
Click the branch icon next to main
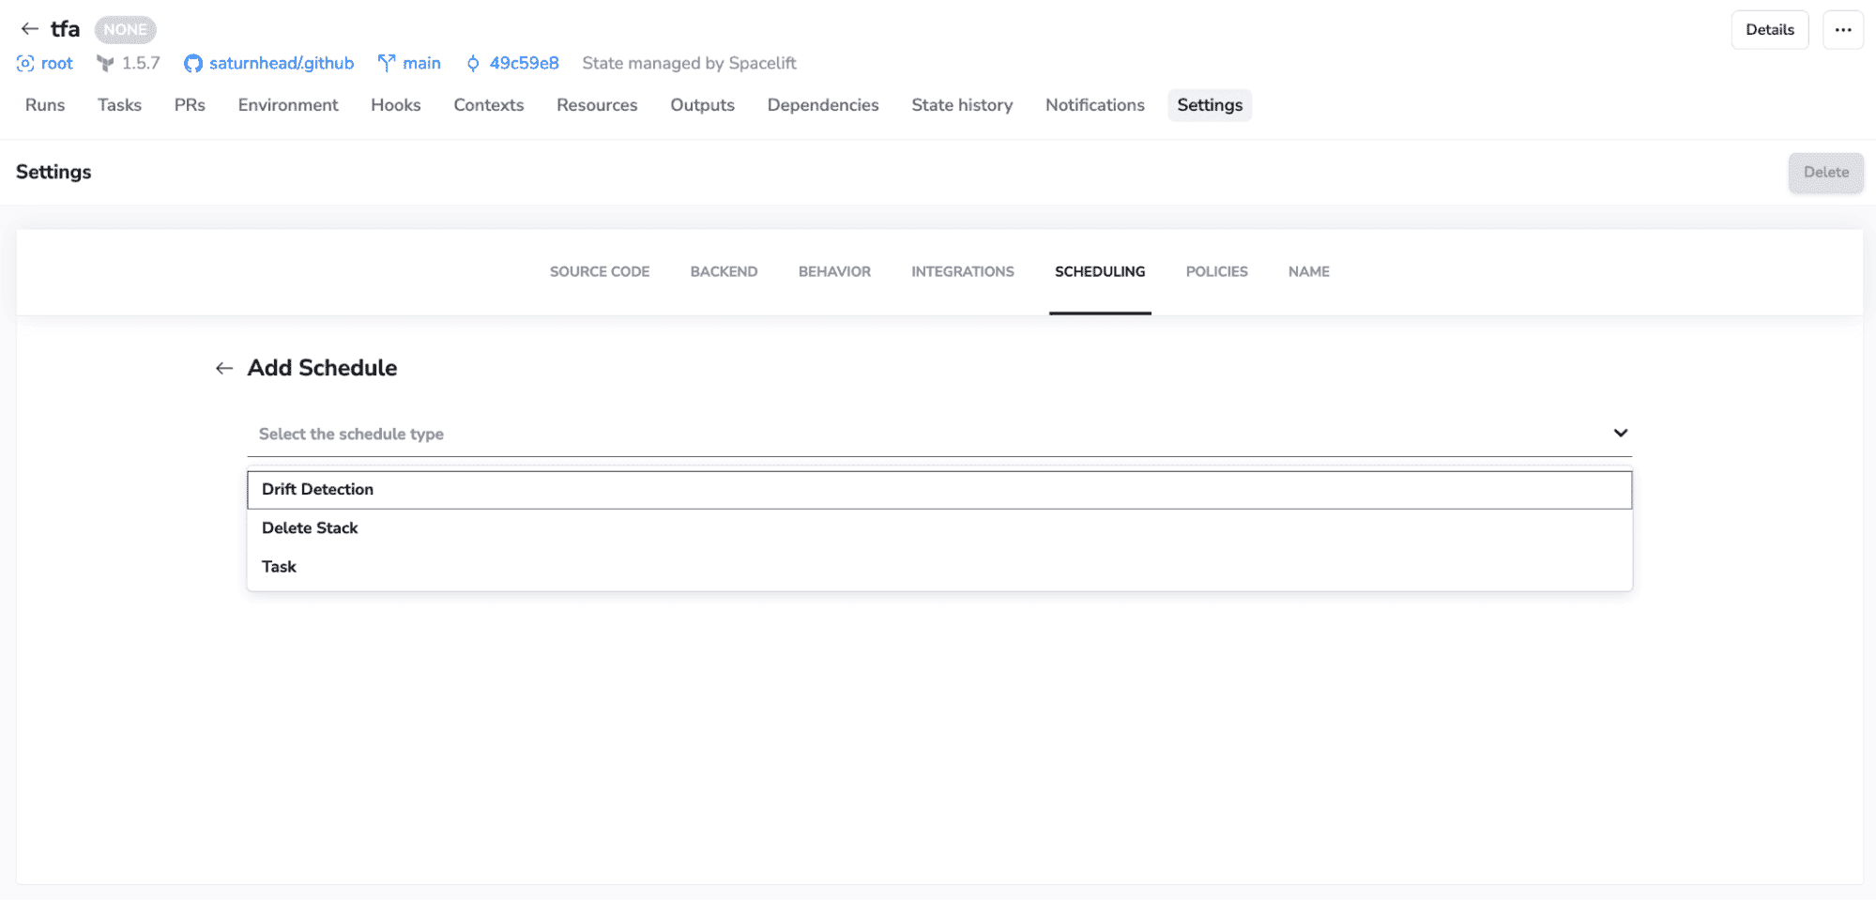tap(386, 63)
